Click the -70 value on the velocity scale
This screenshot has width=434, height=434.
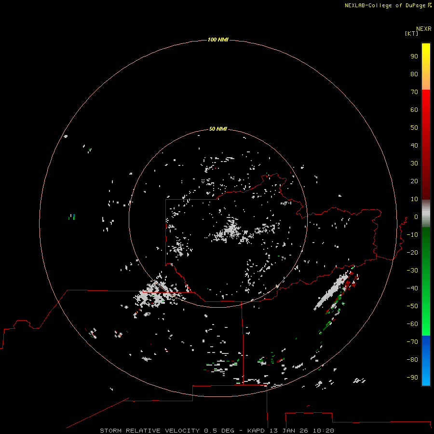click(412, 341)
